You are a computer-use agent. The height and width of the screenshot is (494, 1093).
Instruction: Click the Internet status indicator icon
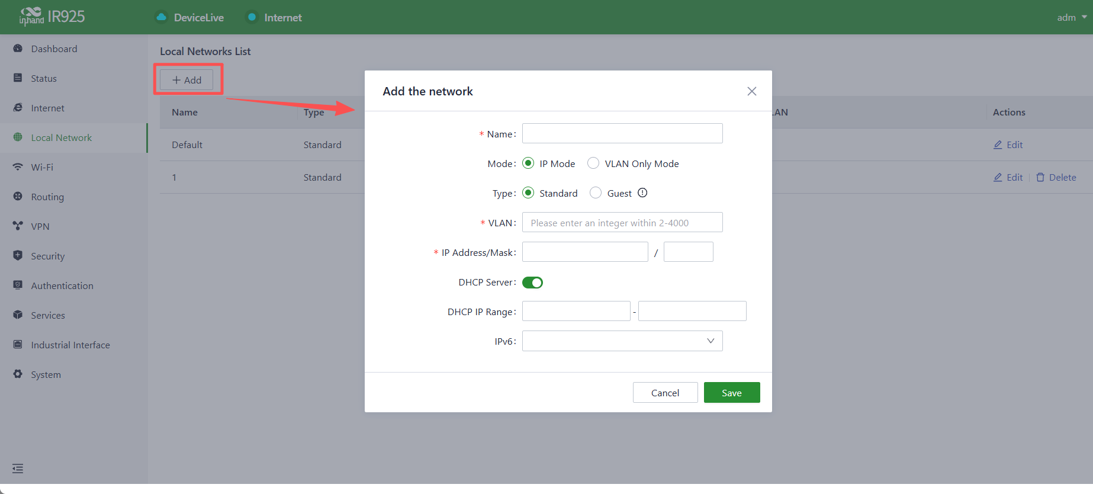(252, 17)
